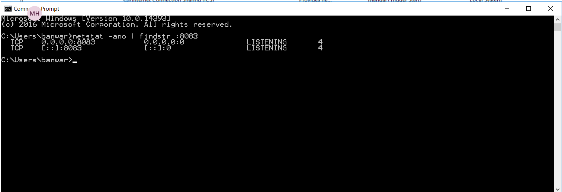Click the [::]:8083 local address
Screen dimensions: 562x192
point(61,48)
